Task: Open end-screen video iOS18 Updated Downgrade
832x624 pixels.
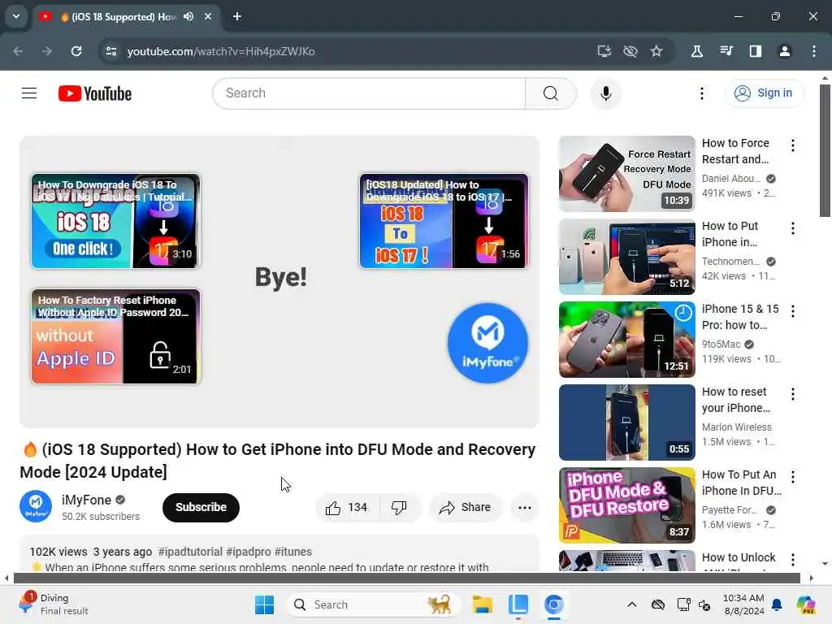Action: click(x=444, y=221)
